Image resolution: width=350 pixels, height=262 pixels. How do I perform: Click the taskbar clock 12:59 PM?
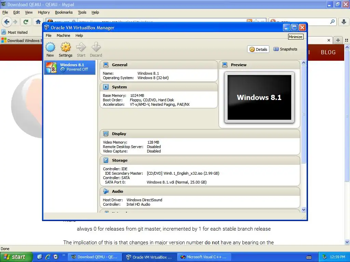point(337,257)
